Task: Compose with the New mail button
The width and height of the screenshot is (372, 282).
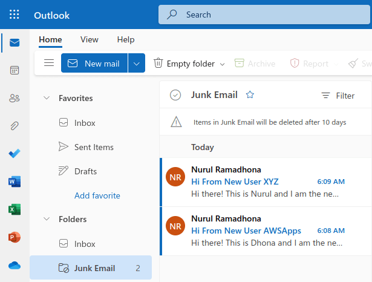Action: [94, 63]
